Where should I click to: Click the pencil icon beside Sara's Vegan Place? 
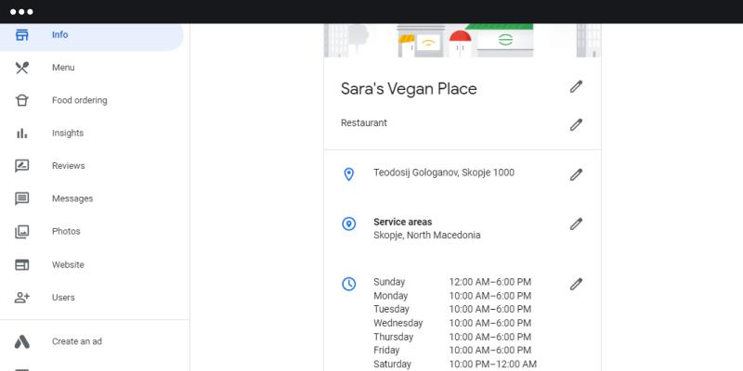tap(576, 87)
